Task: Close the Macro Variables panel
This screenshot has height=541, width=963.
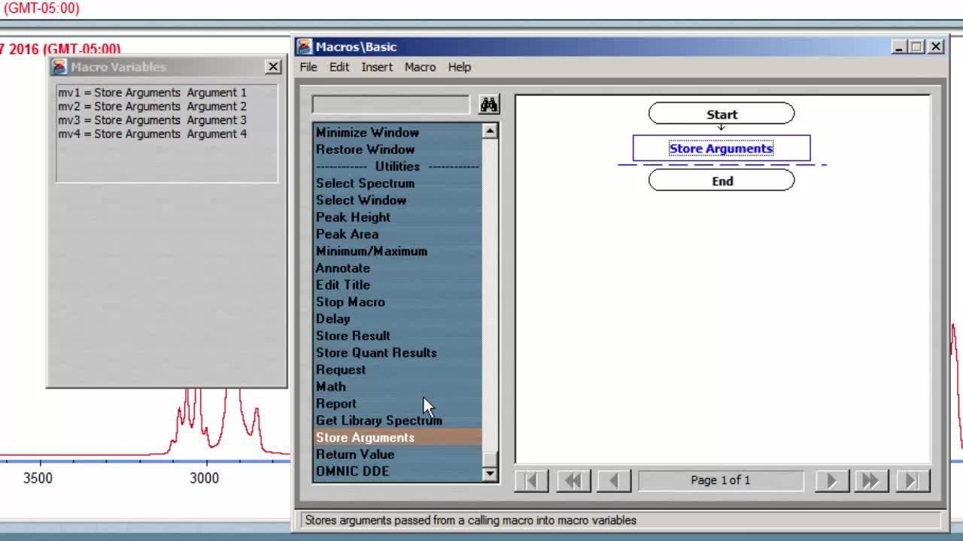Action: 273,67
